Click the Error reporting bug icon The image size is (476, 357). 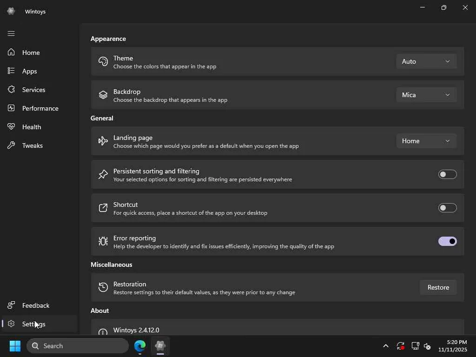pos(103,241)
